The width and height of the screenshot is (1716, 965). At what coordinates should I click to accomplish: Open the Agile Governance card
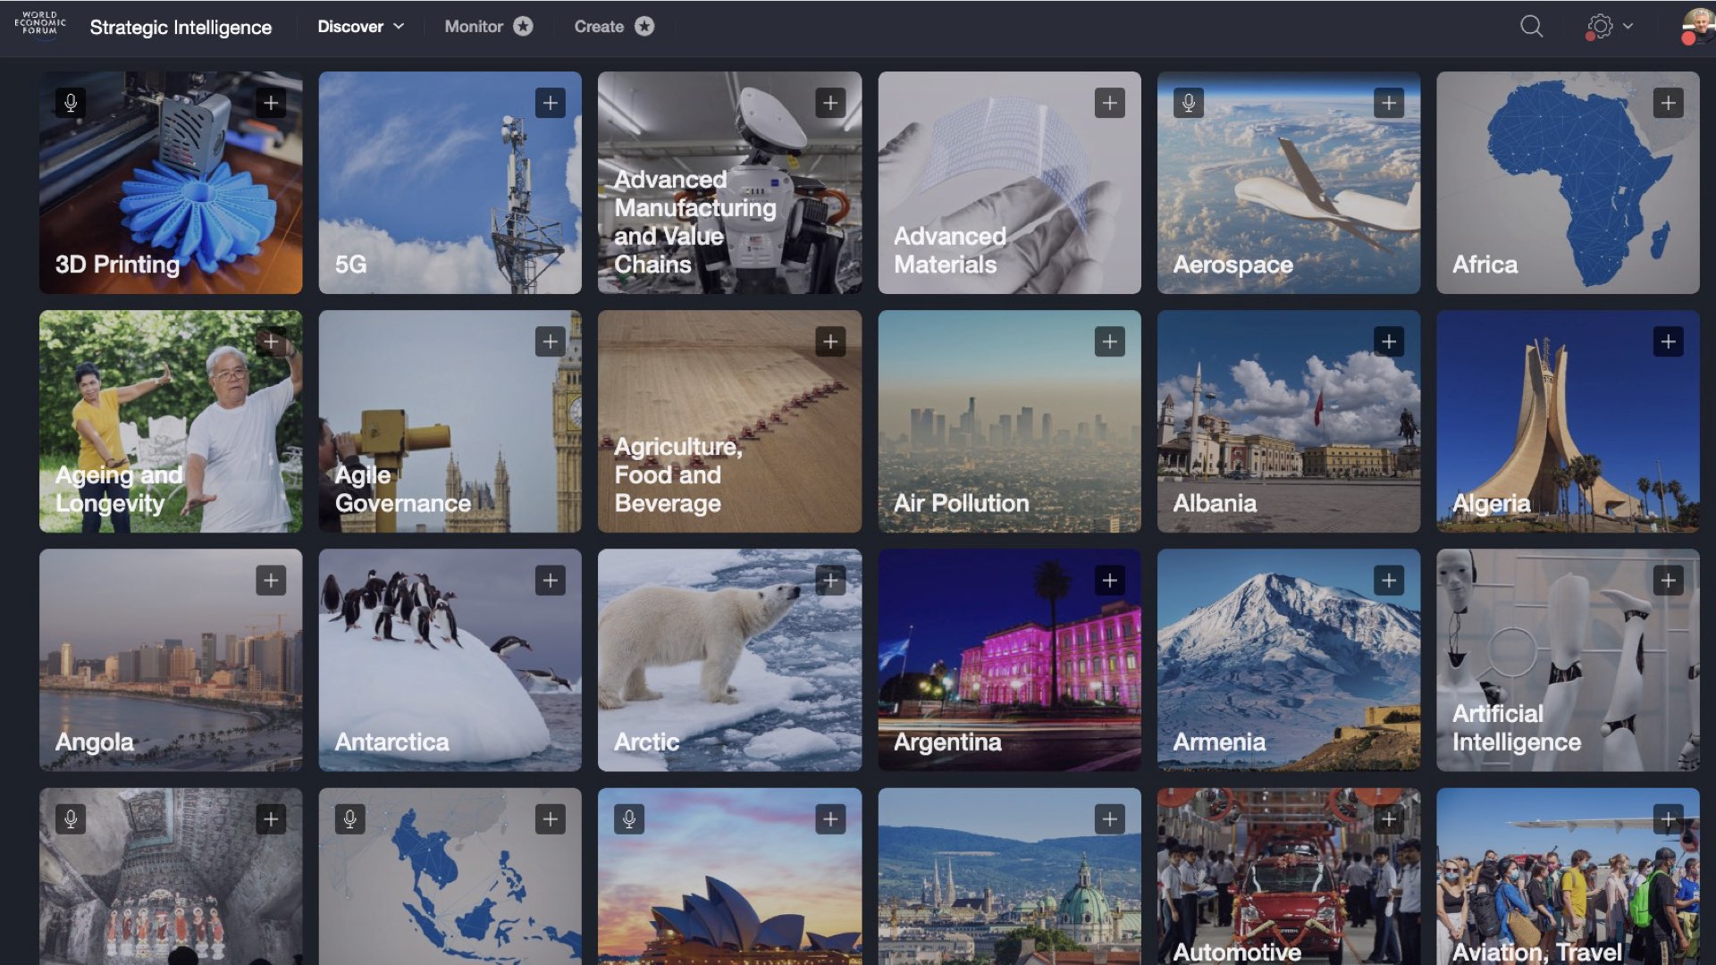click(x=450, y=422)
